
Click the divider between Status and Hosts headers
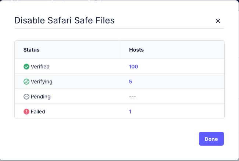(120, 50)
